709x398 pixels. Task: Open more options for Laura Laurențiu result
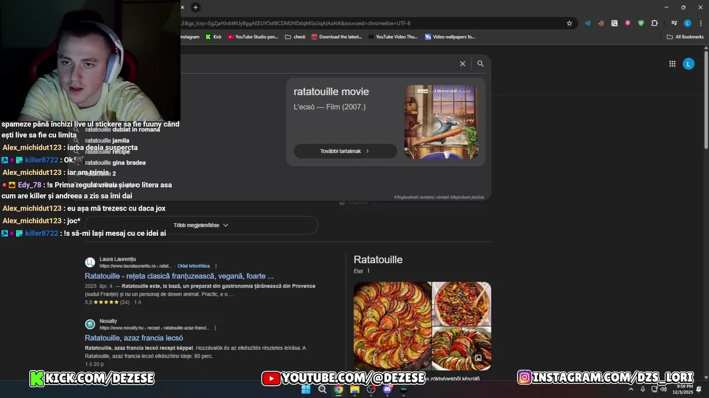tap(216, 266)
